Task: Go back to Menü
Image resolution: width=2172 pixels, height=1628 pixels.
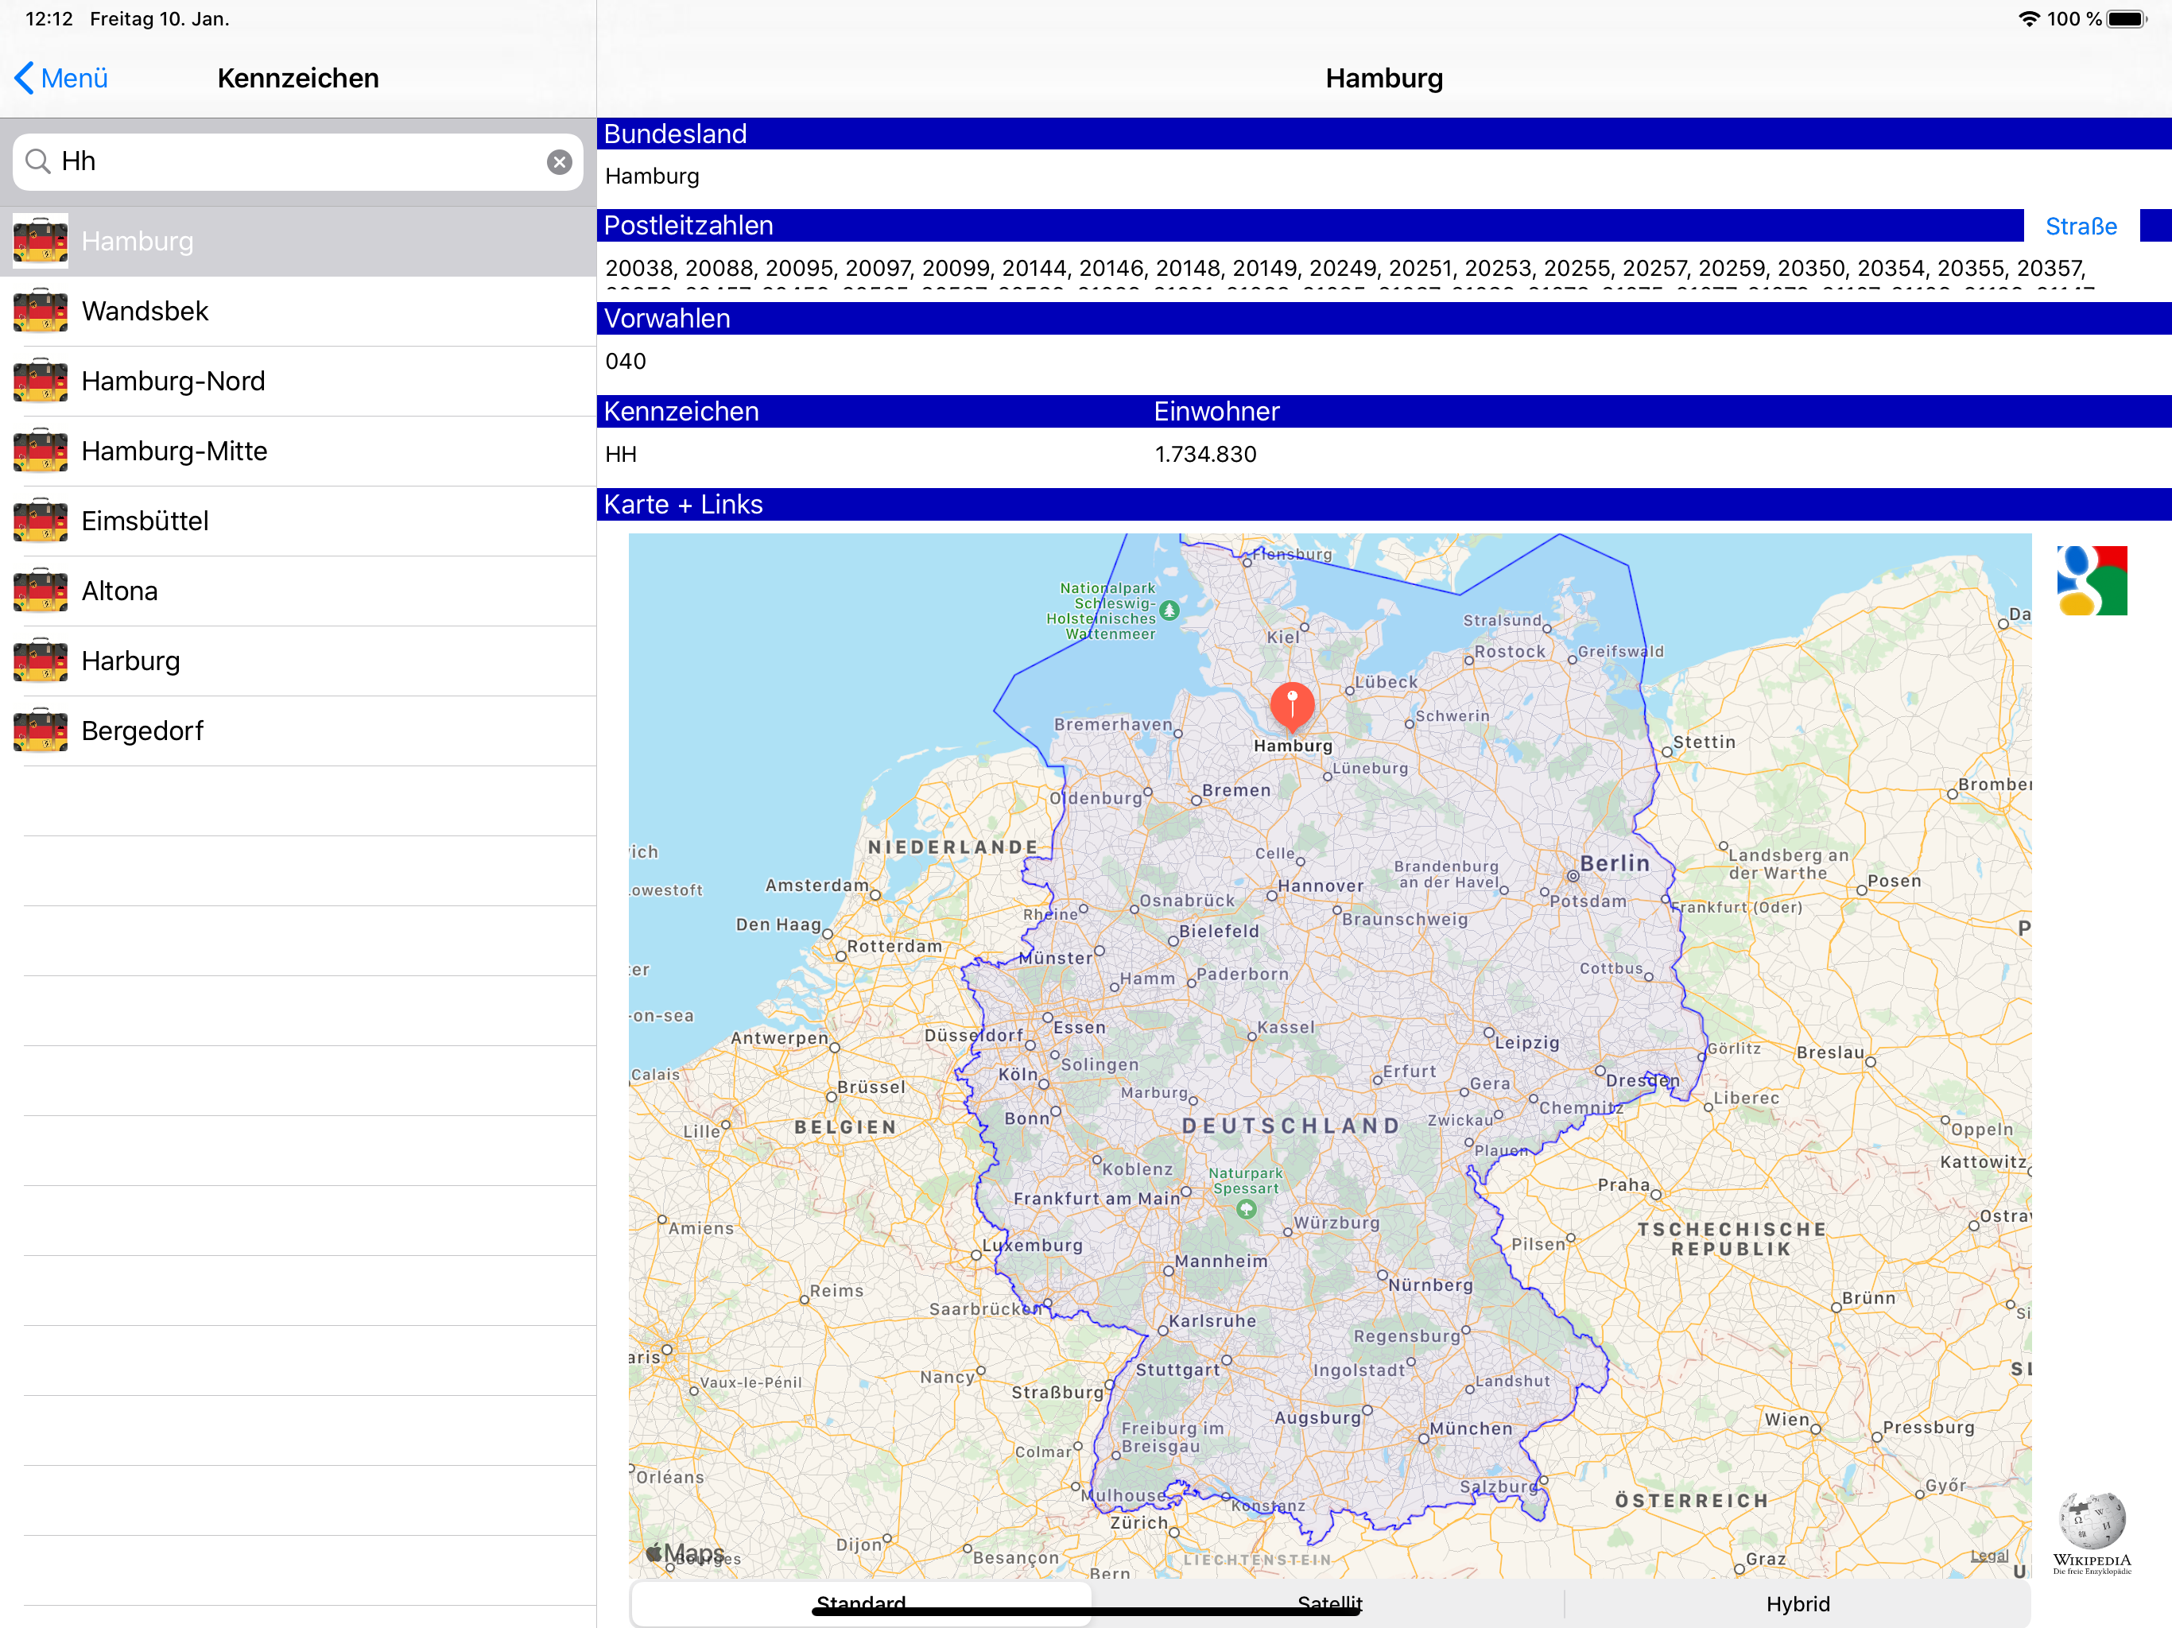Action: [x=61, y=79]
